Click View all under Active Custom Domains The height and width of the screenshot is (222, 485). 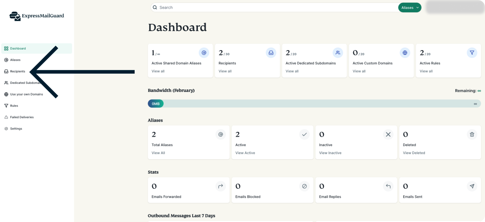[359, 71]
